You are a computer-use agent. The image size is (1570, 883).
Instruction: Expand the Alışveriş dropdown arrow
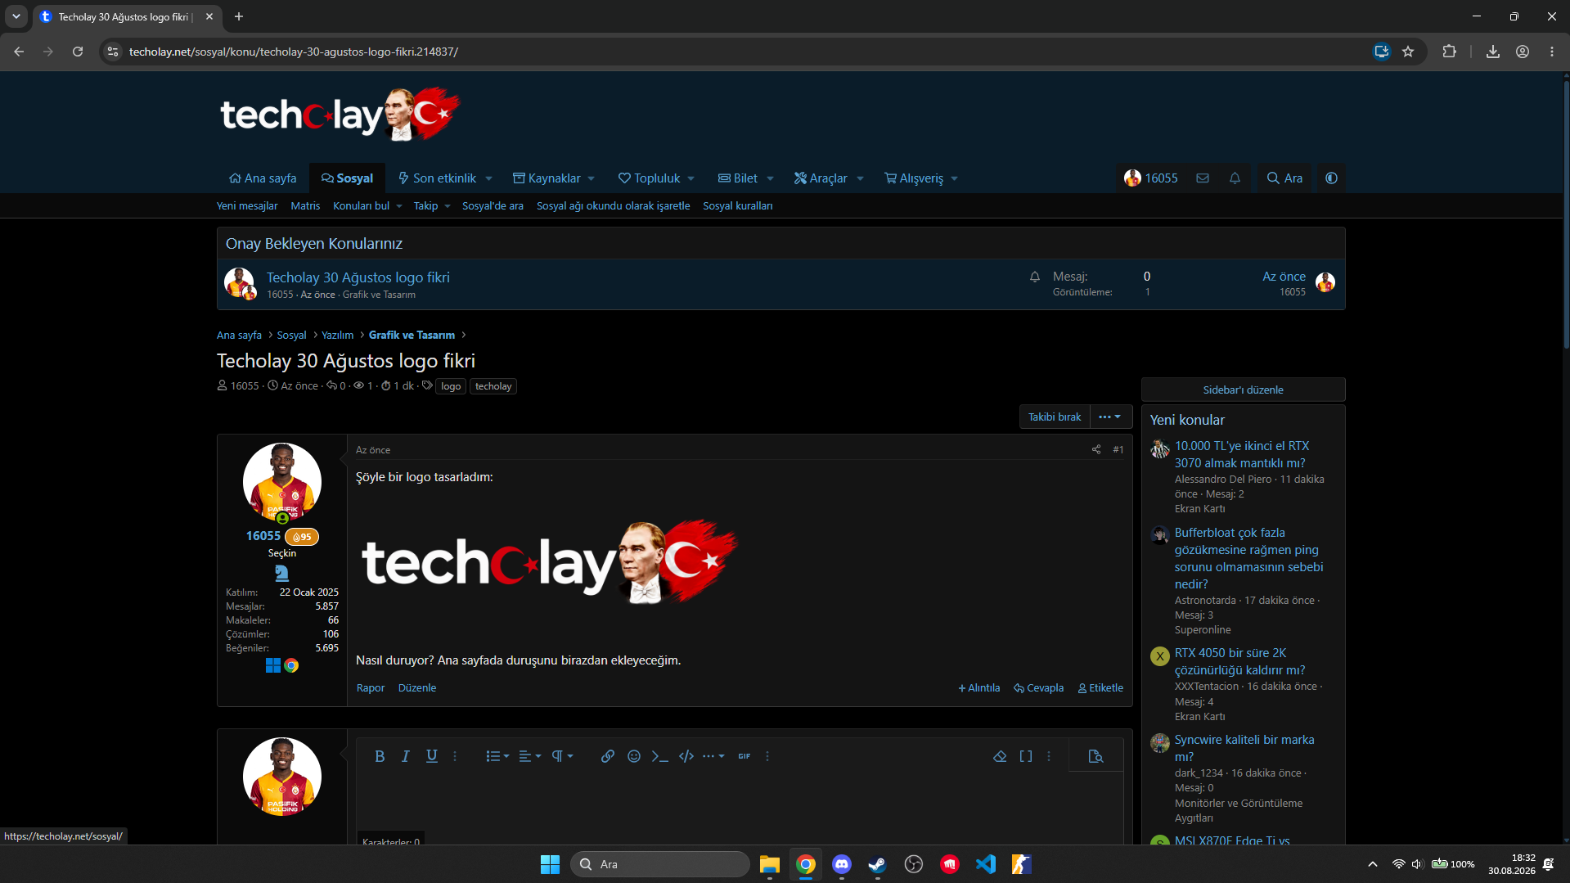(x=955, y=178)
